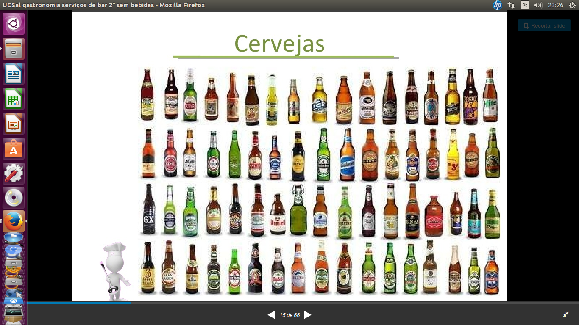This screenshot has width=579, height=325.
Task: Open the Pt keyboard layout menu
Action: (x=525, y=5)
